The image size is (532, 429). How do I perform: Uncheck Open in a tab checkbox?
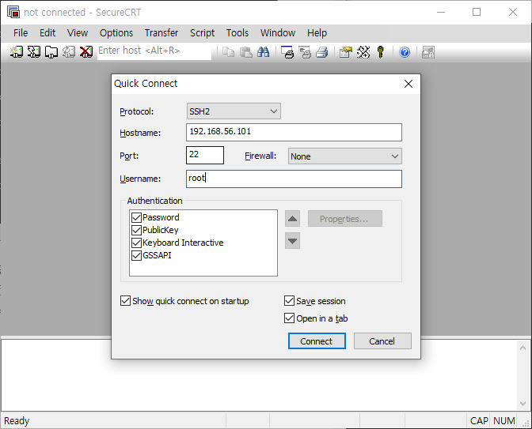pyautogui.click(x=289, y=318)
